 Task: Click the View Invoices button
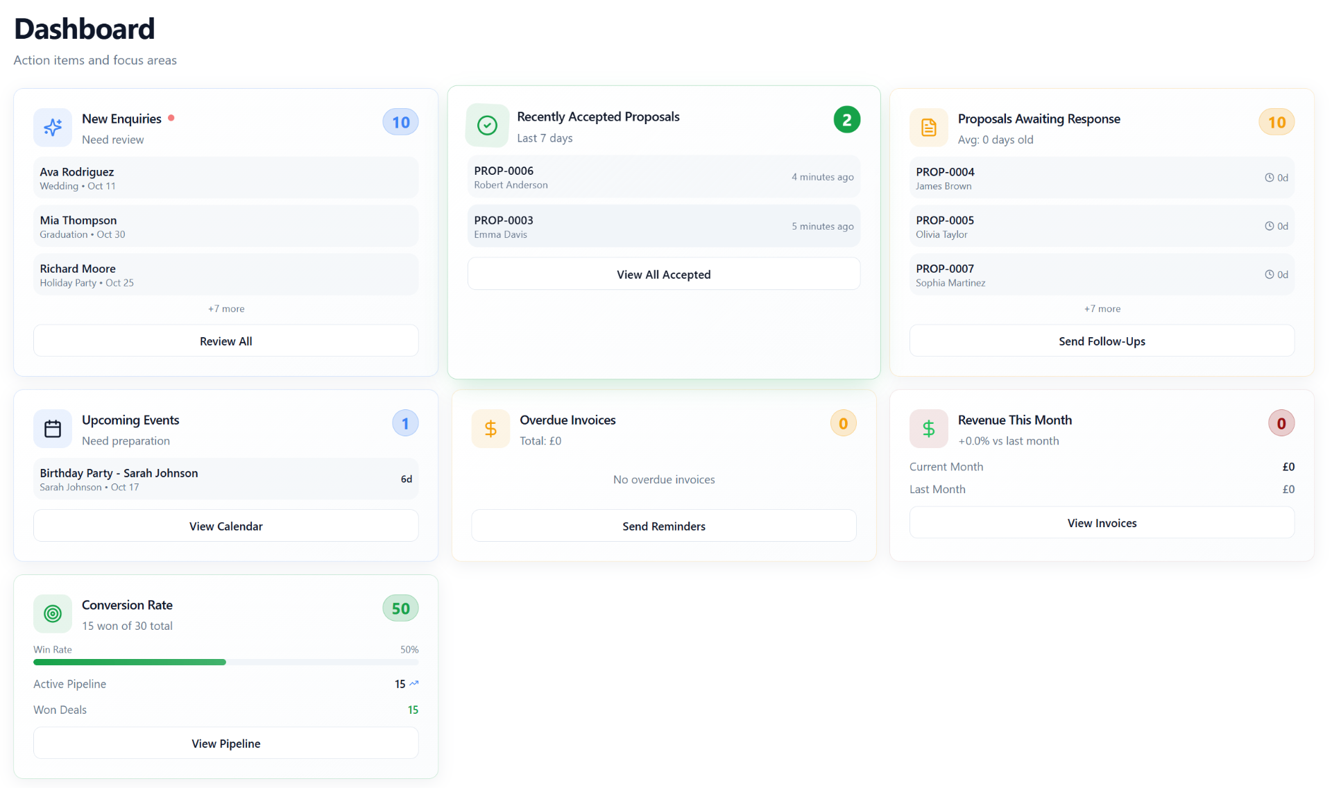click(x=1102, y=522)
